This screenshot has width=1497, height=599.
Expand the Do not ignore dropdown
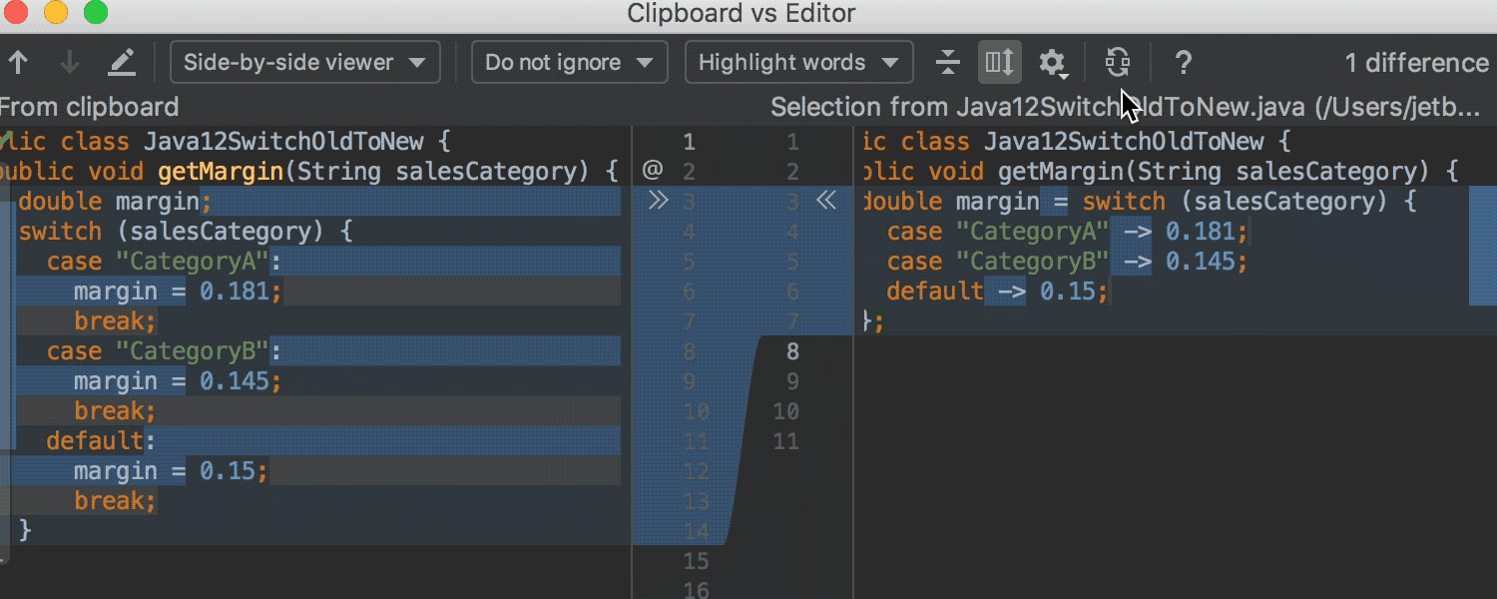(569, 63)
